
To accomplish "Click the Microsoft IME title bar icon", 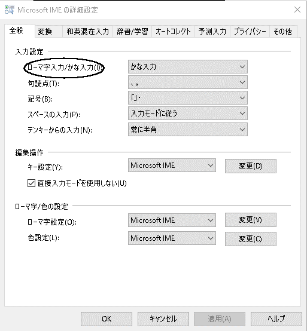I will (10, 10).
